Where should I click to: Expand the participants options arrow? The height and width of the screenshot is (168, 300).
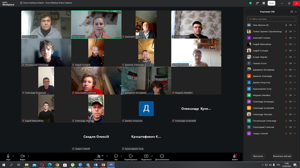click(x=107, y=156)
